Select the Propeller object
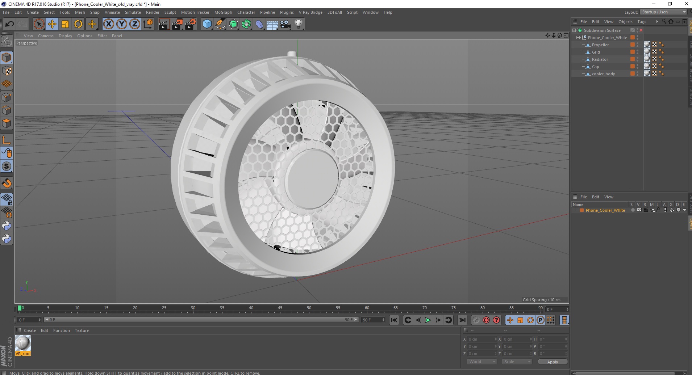 (600, 45)
